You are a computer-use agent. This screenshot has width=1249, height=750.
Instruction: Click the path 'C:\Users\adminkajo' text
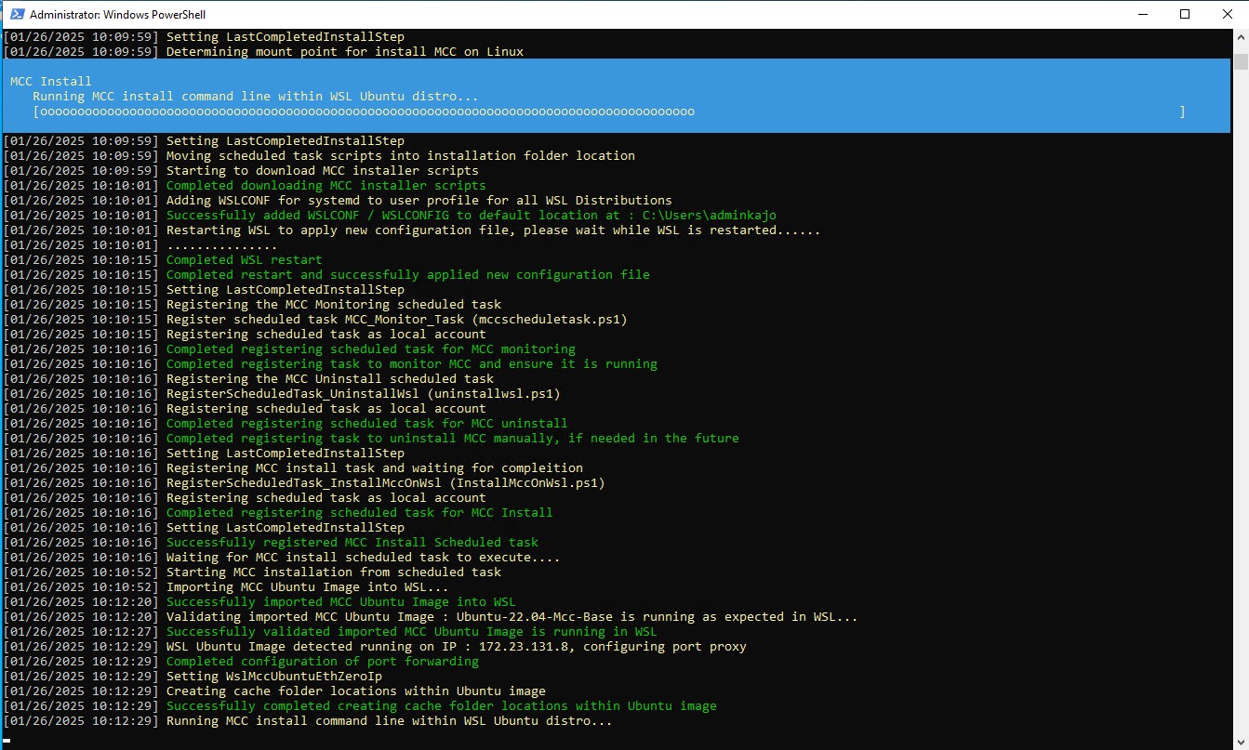coord(710,216)
